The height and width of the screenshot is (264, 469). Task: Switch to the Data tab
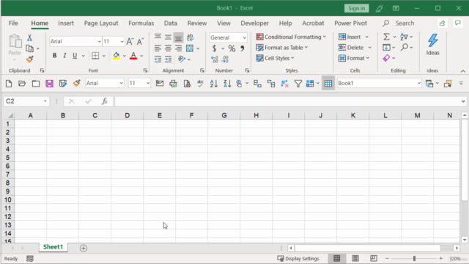171,23
